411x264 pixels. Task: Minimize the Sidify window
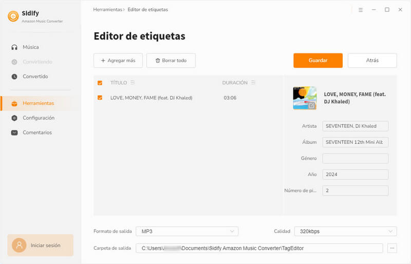click(374, 10)
